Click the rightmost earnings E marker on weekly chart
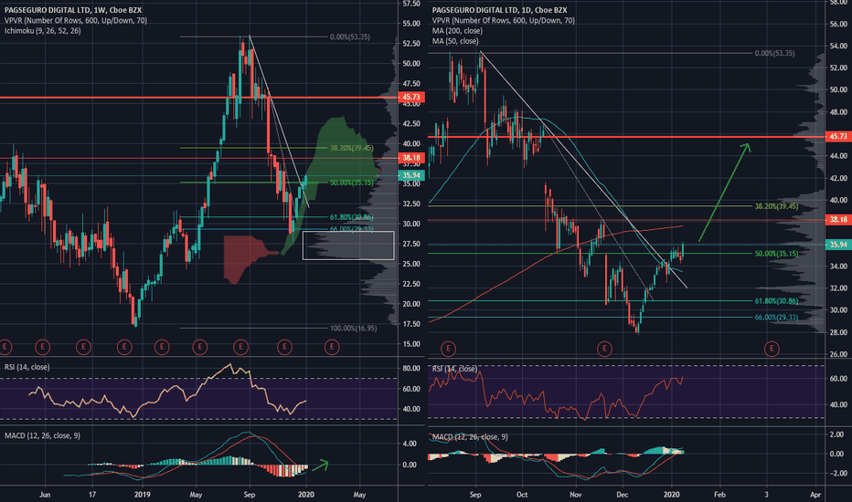The image size is (852, 502). 332,346
